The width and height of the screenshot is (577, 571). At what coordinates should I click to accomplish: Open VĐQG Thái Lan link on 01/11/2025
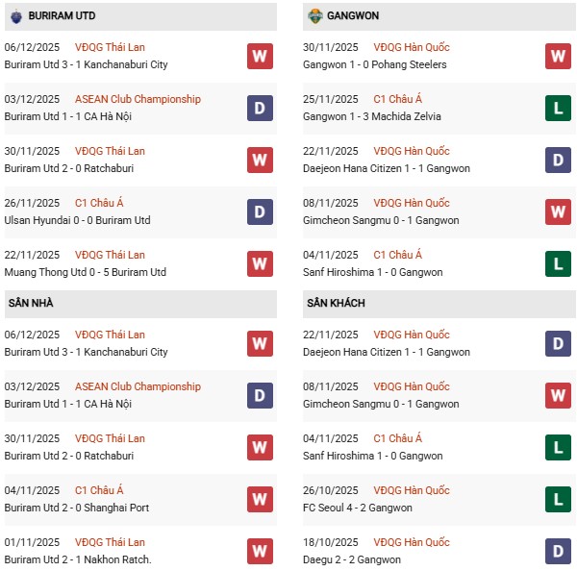(110, 542)
